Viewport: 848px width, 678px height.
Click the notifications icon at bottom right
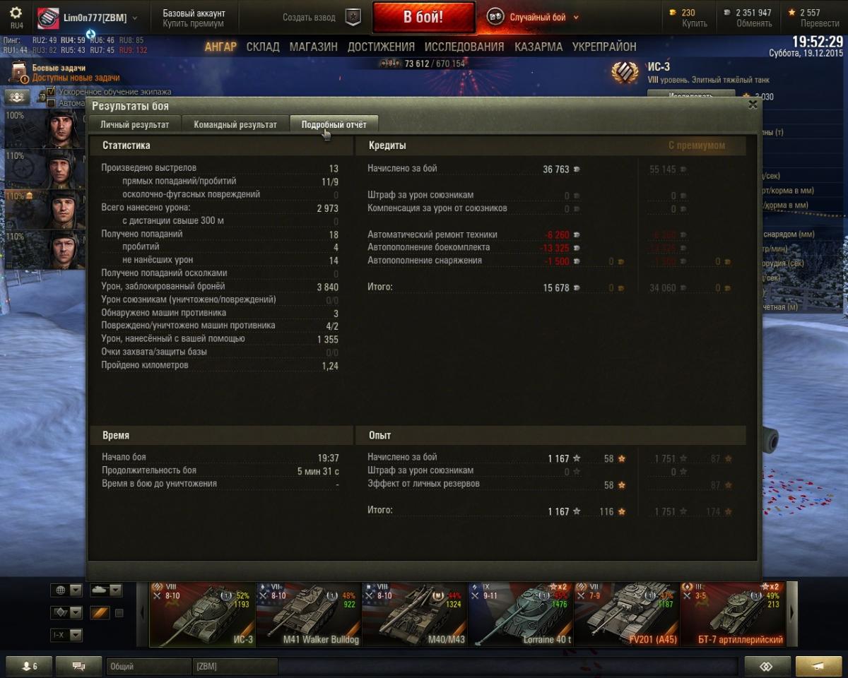pyautogui.click(x=818, y=666)
